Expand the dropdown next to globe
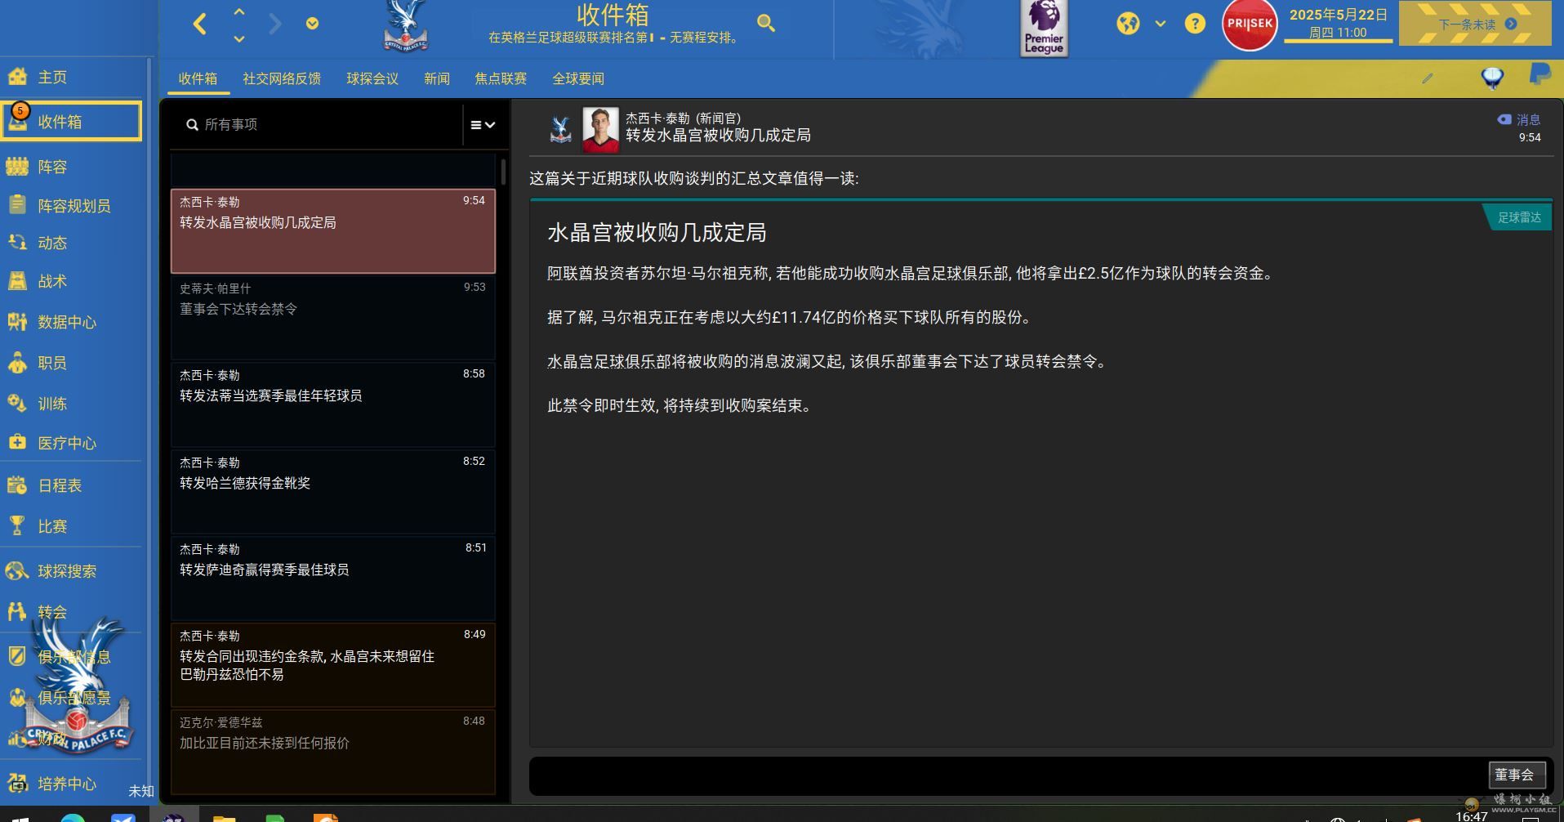This screenshot has height=822, width=1564. (1161, 24)
